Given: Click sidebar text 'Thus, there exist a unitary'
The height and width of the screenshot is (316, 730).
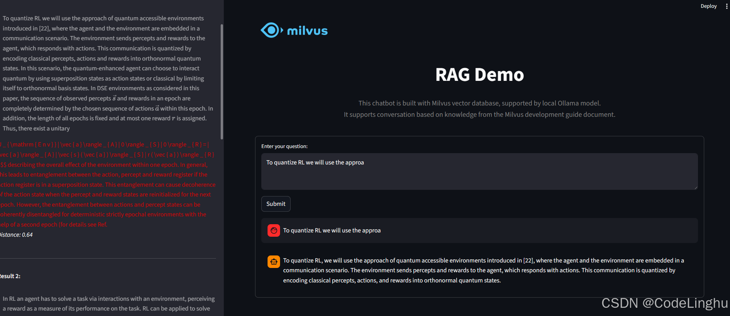Looking at the screenshot, I should (36, 129).
